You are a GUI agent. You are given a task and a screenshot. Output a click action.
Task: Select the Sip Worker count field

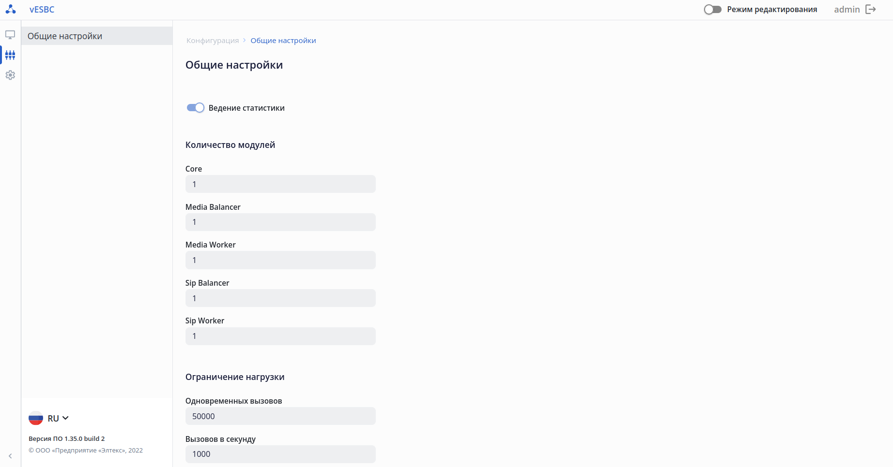coord(280,336)
